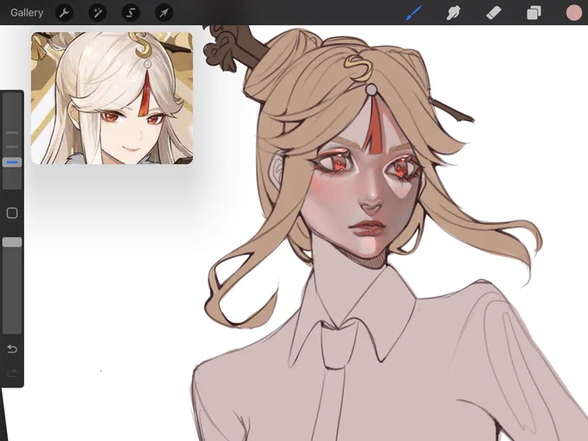Click the brush opacity slider
The height and width of the screenshot is (441, 588).
point(12,285)
